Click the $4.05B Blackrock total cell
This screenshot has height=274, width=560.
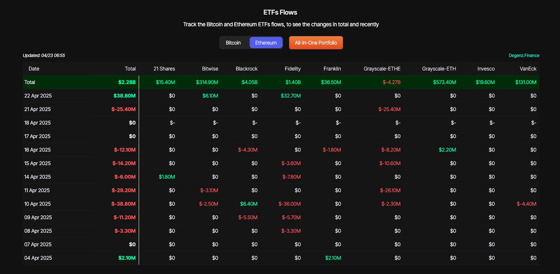pyautogui.click(x=249, y=82)
